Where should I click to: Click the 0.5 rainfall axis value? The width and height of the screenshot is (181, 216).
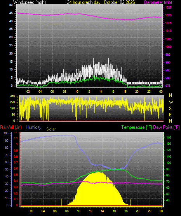point(16,175)
